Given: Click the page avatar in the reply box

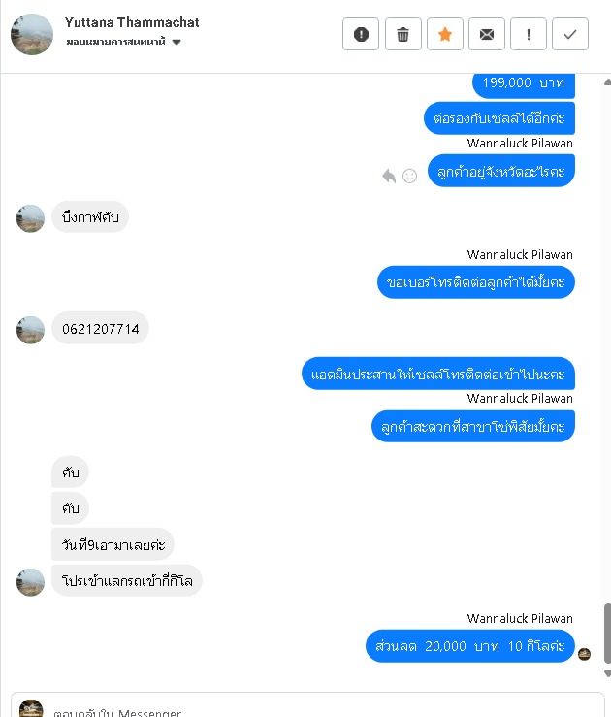Looking at the screenshot, I should point(31,709).
